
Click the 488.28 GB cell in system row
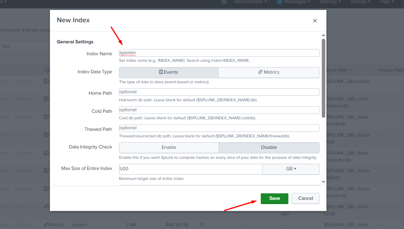coord(177,225)
